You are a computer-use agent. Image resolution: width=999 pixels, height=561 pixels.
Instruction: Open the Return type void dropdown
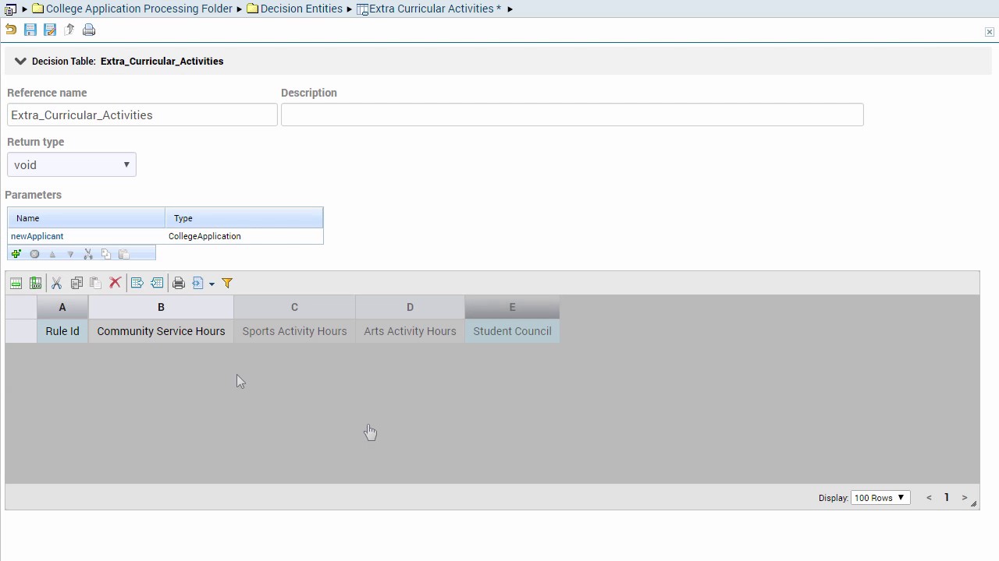coord(72,164)
